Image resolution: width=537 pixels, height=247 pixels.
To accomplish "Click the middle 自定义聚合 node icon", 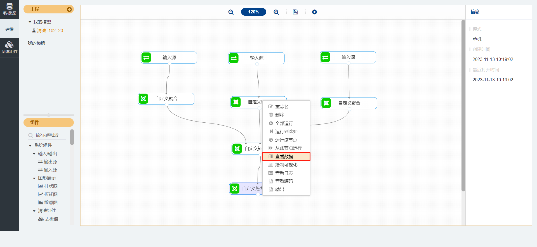I will click(x=236, y=102).
